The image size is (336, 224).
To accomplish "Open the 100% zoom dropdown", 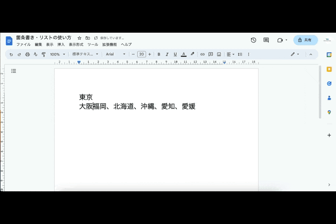I will tap(57, 54).
